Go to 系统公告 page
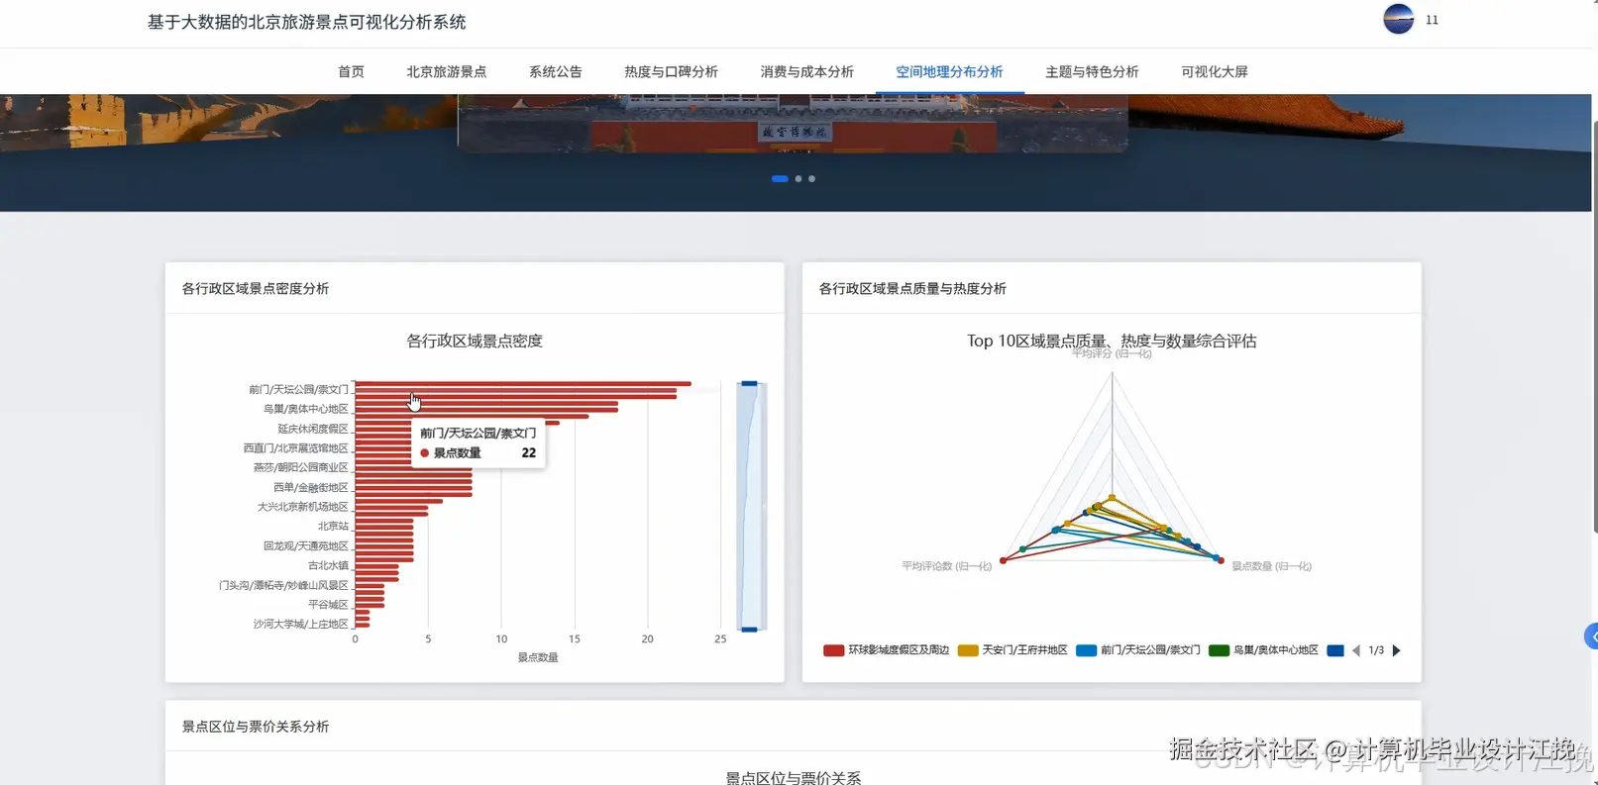1598x785 pixels. (555, 71)
